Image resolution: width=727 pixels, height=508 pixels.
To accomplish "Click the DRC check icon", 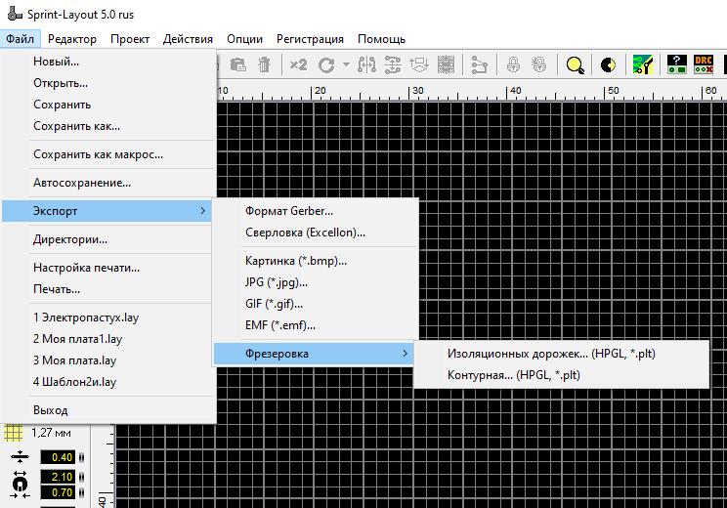I will click(x=704, y=64).
